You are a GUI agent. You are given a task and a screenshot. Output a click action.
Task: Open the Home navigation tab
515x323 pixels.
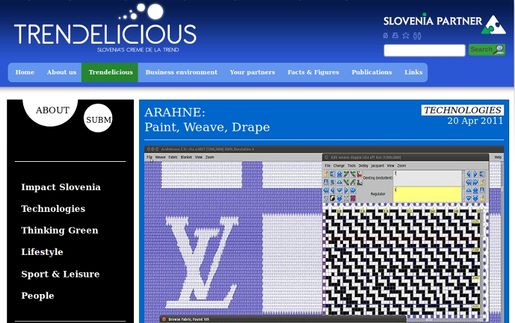[x=25, y=73]
